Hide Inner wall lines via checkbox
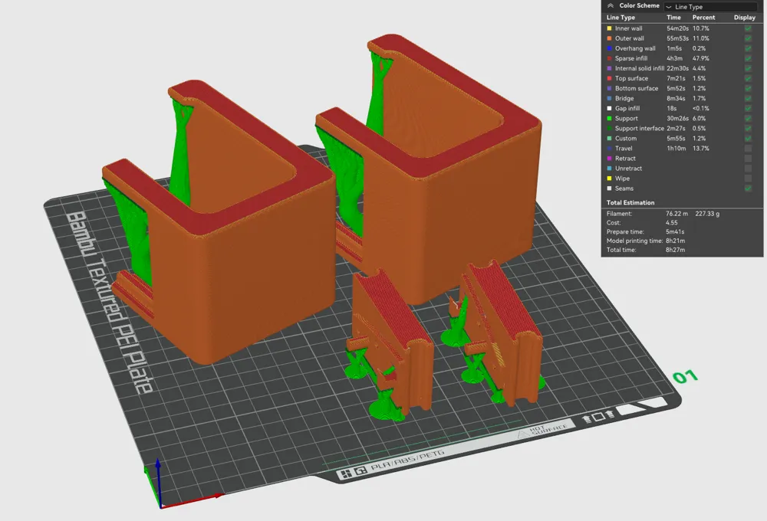Screen dimensions: 767x521 [748, 28]
